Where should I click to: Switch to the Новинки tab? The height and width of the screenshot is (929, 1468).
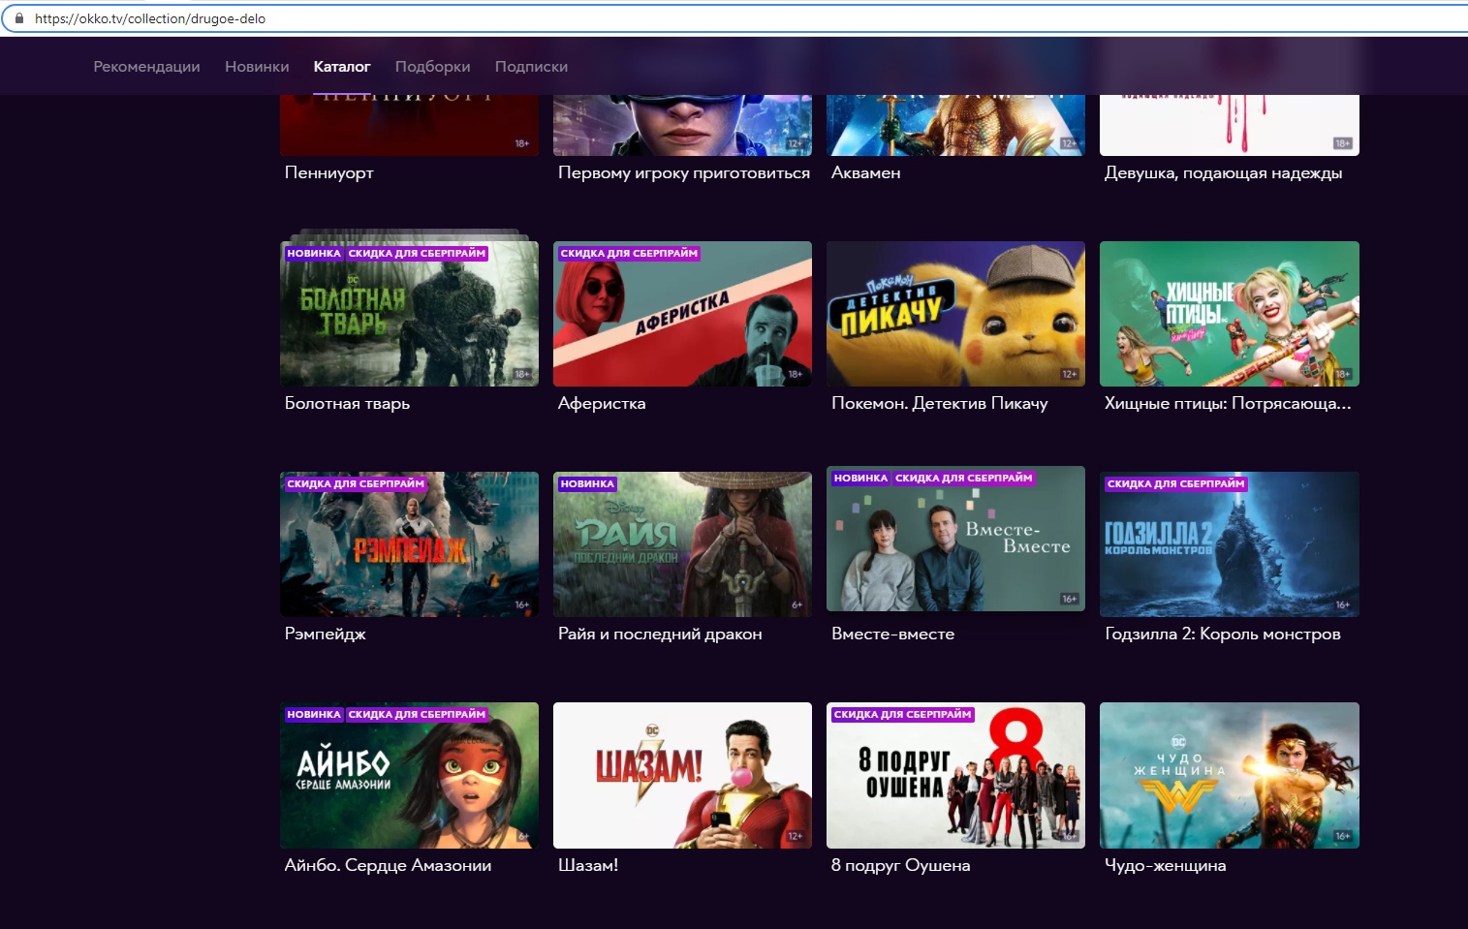tap(257, 67)
